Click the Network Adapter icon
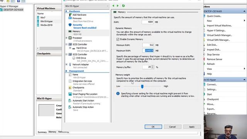247x139 pixels. tap(70, 64)
